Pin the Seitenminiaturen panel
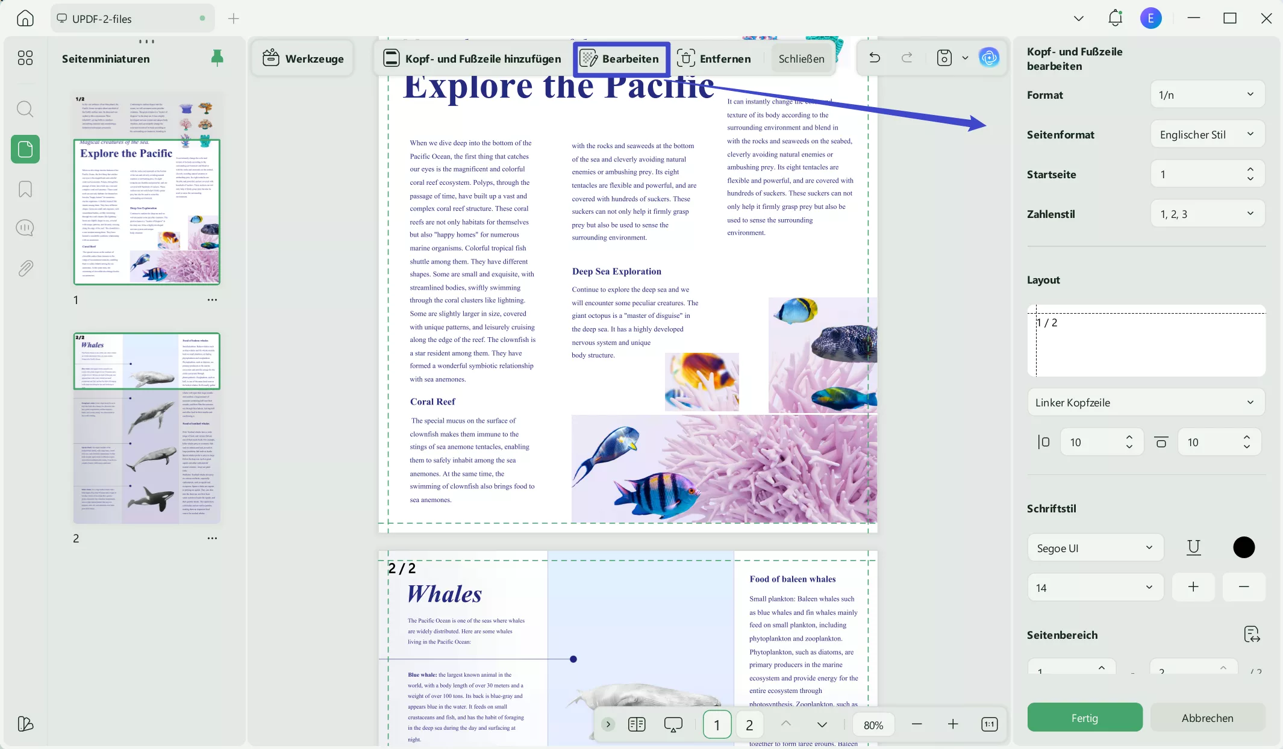Screen dimensions: 1283x749 pos(217,58)
